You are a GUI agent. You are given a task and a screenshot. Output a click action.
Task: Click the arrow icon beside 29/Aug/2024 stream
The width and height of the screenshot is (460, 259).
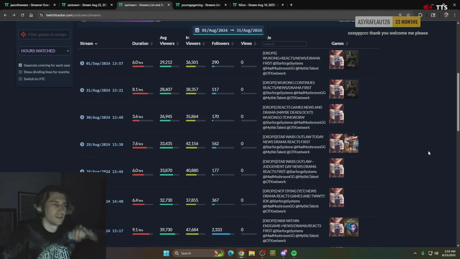82,144
